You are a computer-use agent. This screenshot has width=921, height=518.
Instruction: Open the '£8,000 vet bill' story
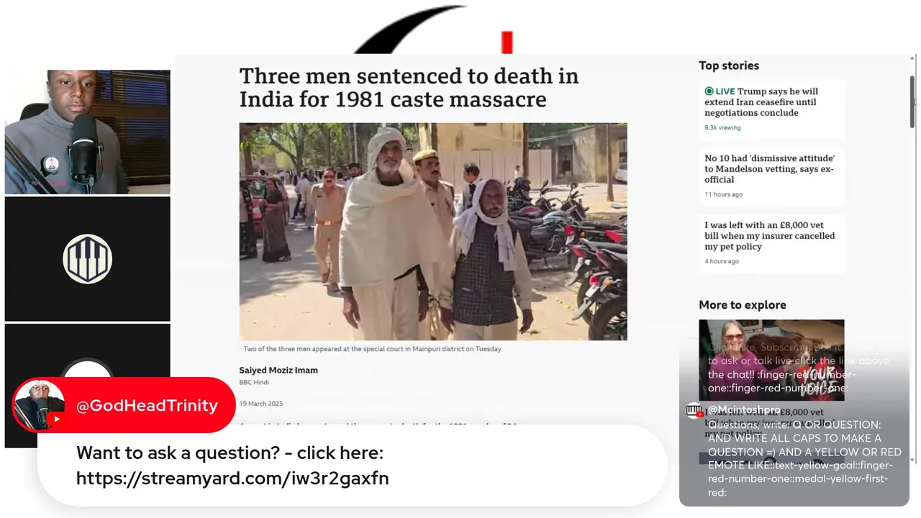click(x=771, y=243)
